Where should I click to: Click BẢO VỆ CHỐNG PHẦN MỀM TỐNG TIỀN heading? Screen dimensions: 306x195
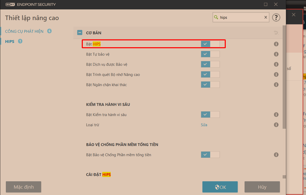tap(122, 145)
